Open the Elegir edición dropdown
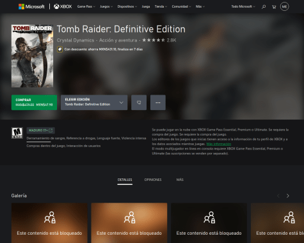 click(x=94, y=102)
